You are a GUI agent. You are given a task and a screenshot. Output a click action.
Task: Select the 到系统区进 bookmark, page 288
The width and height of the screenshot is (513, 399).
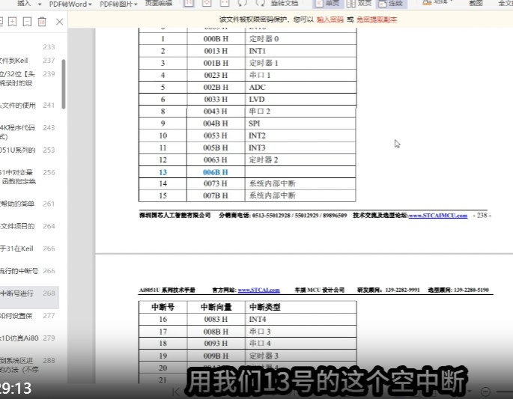click(29, 365)
